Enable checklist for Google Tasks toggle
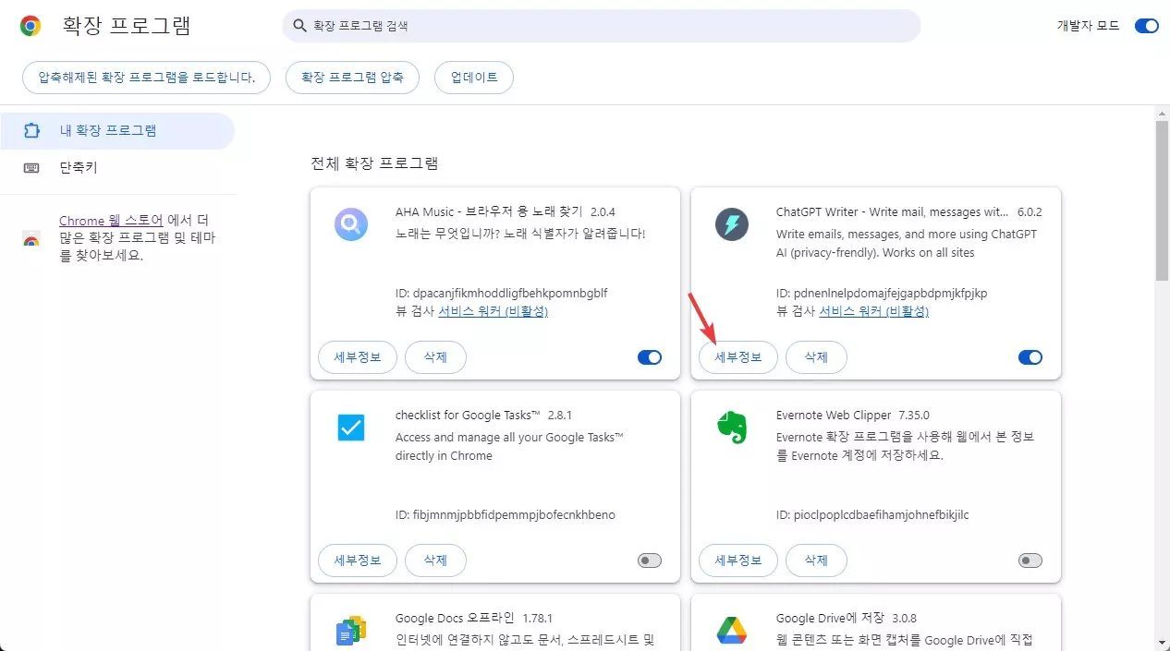 [650, 561]
